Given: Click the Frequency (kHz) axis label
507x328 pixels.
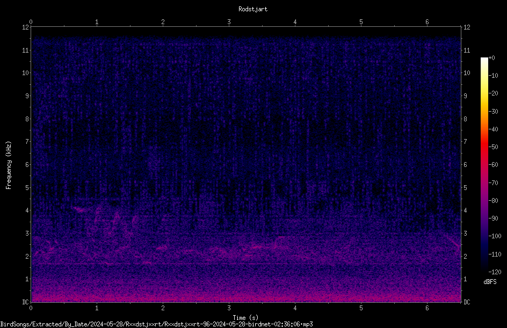Looking at the screenshot, I should coord(9,165).
